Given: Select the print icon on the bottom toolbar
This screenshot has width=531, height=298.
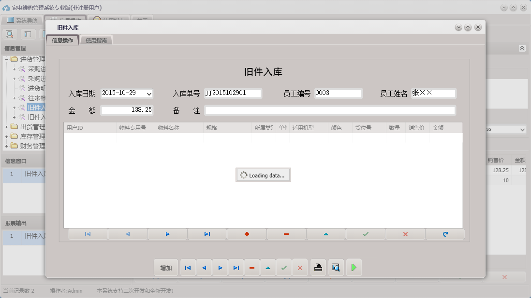Looking at the screenshot, I should click(x=318, y=267).
